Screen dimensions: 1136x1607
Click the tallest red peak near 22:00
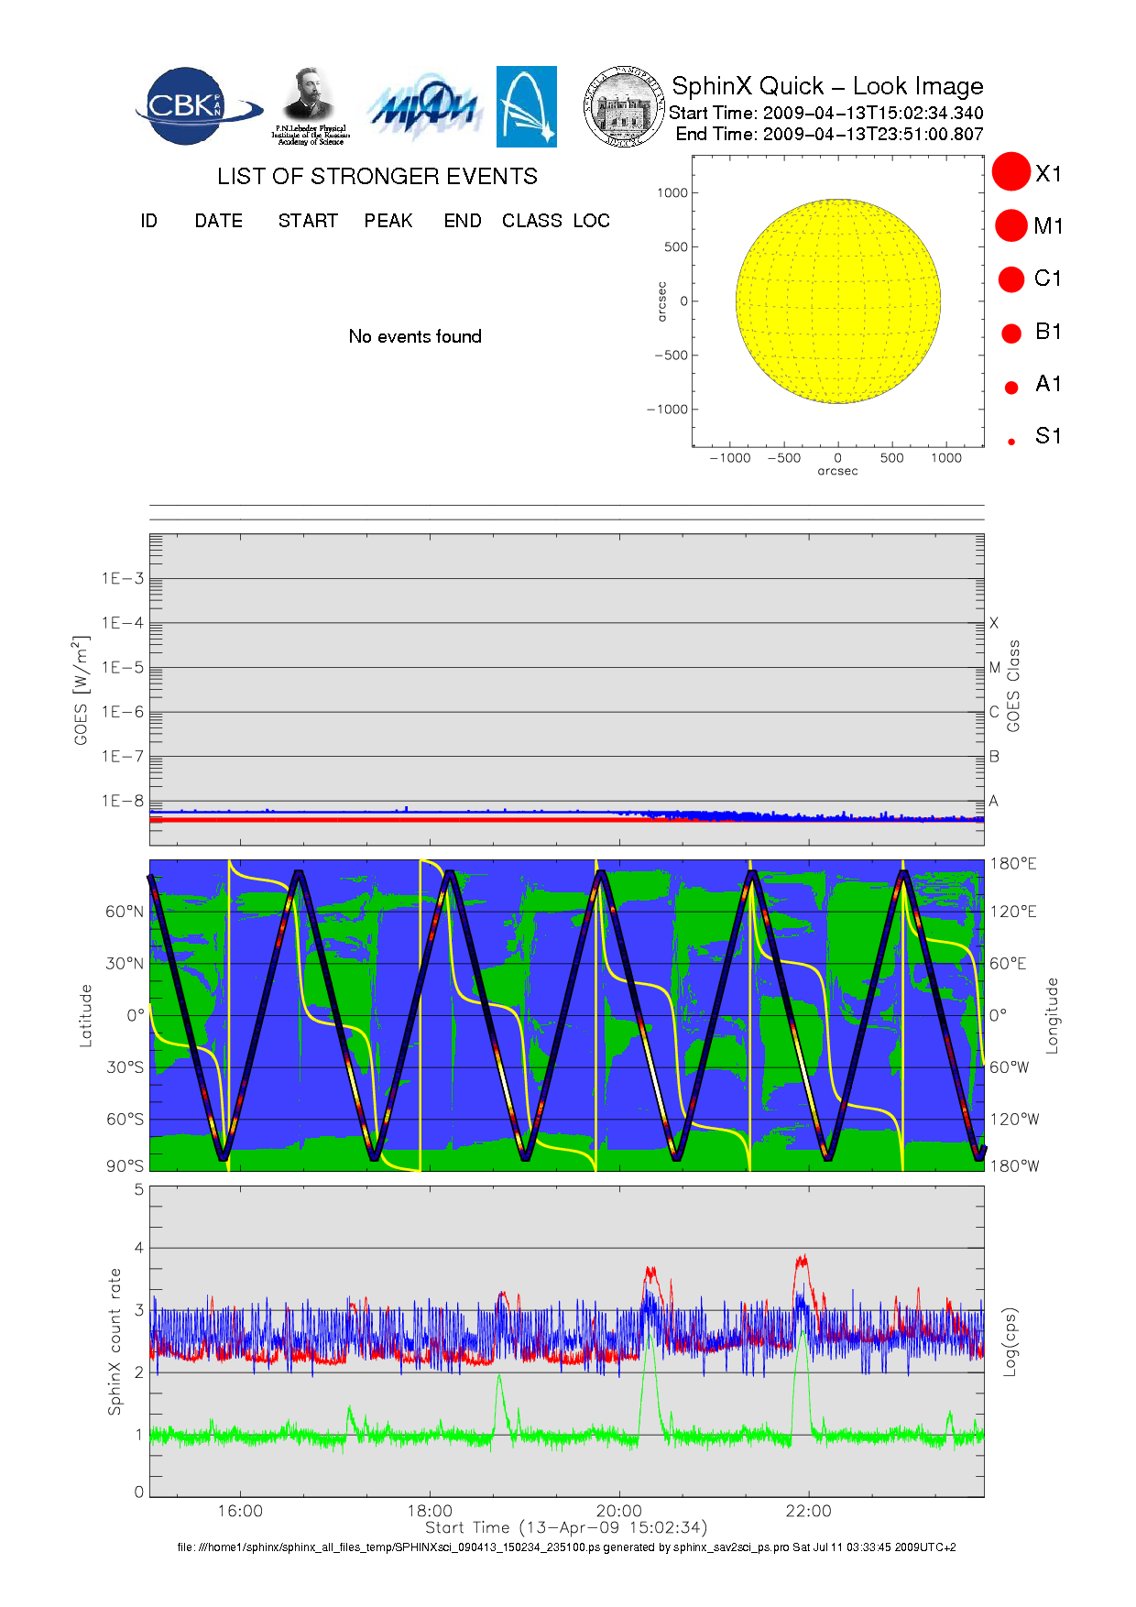[x=803, y=1262]
